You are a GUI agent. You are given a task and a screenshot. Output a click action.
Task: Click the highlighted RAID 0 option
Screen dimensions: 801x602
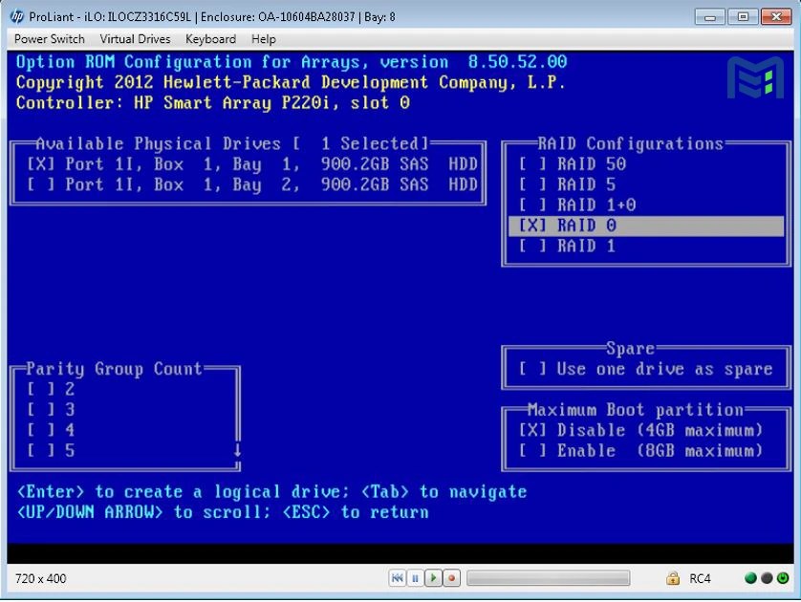646,226
